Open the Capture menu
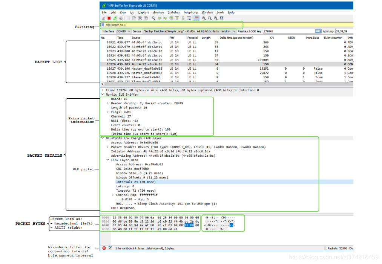 [x=144, y=12]
